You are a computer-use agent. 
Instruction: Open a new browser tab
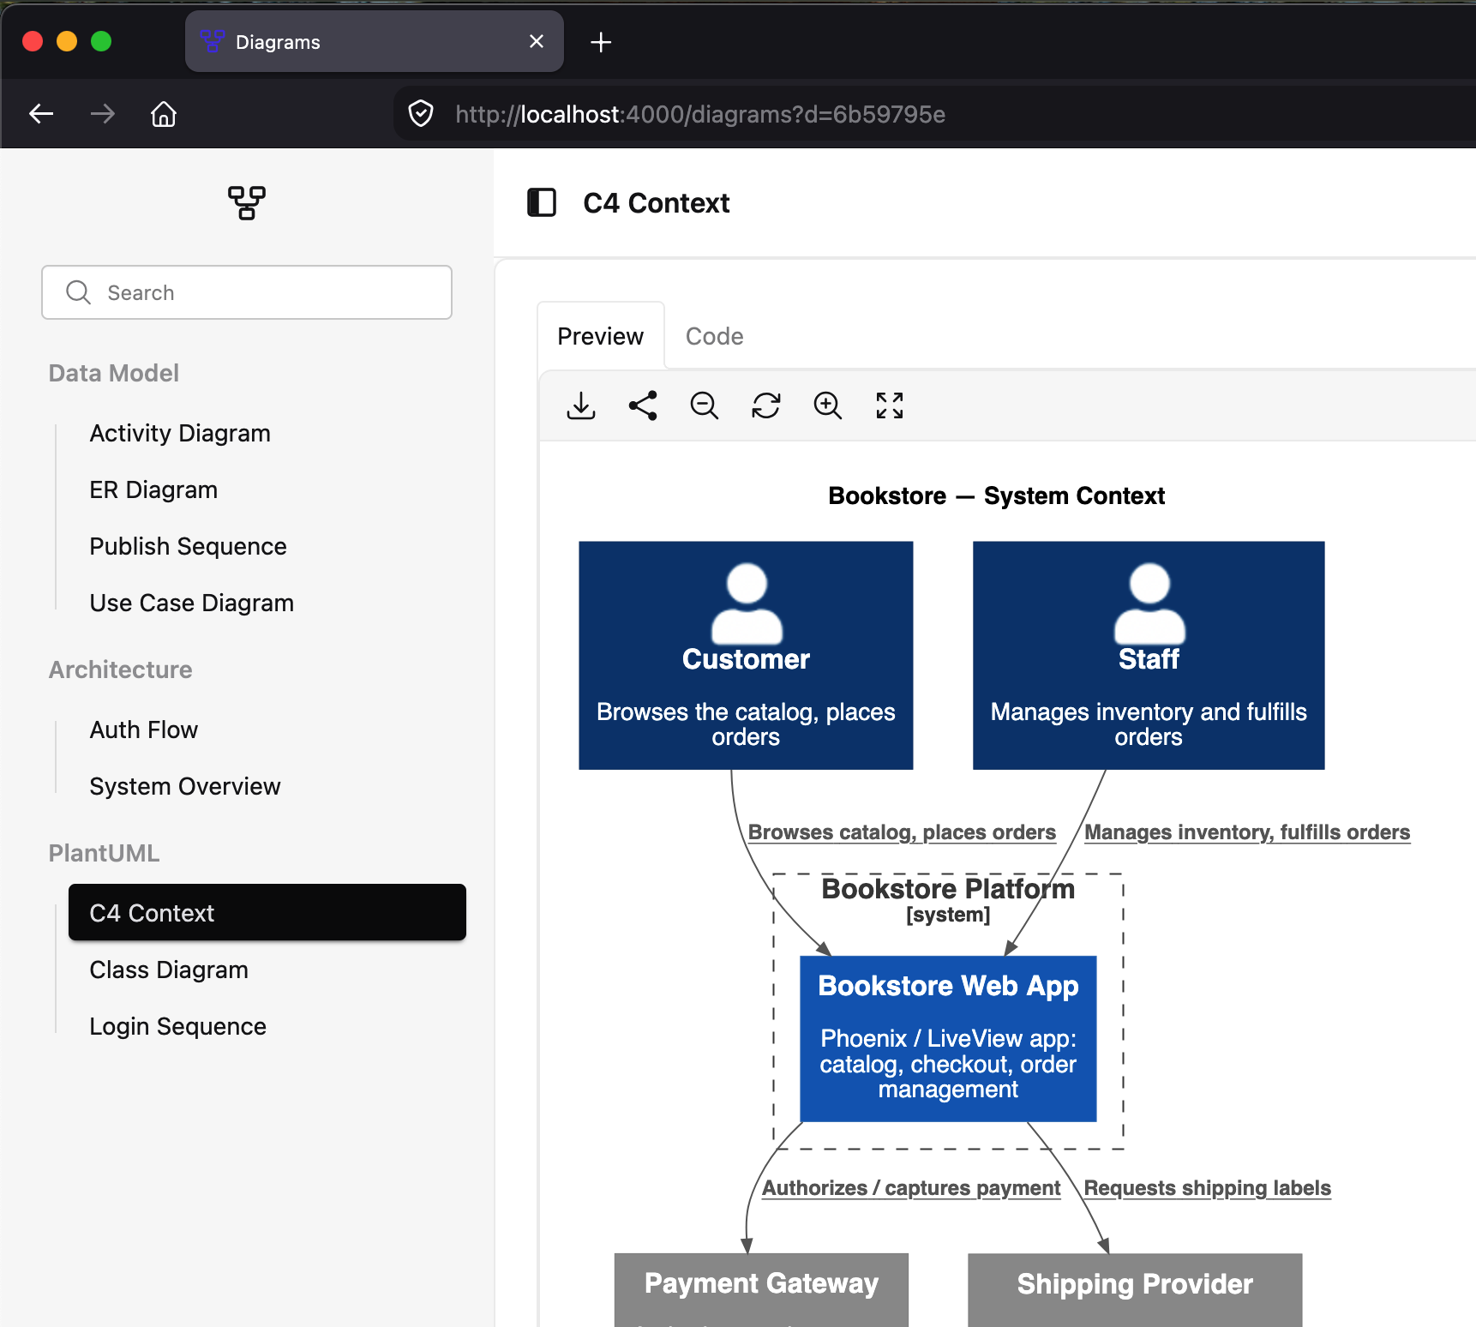click(x=601, y=42)
